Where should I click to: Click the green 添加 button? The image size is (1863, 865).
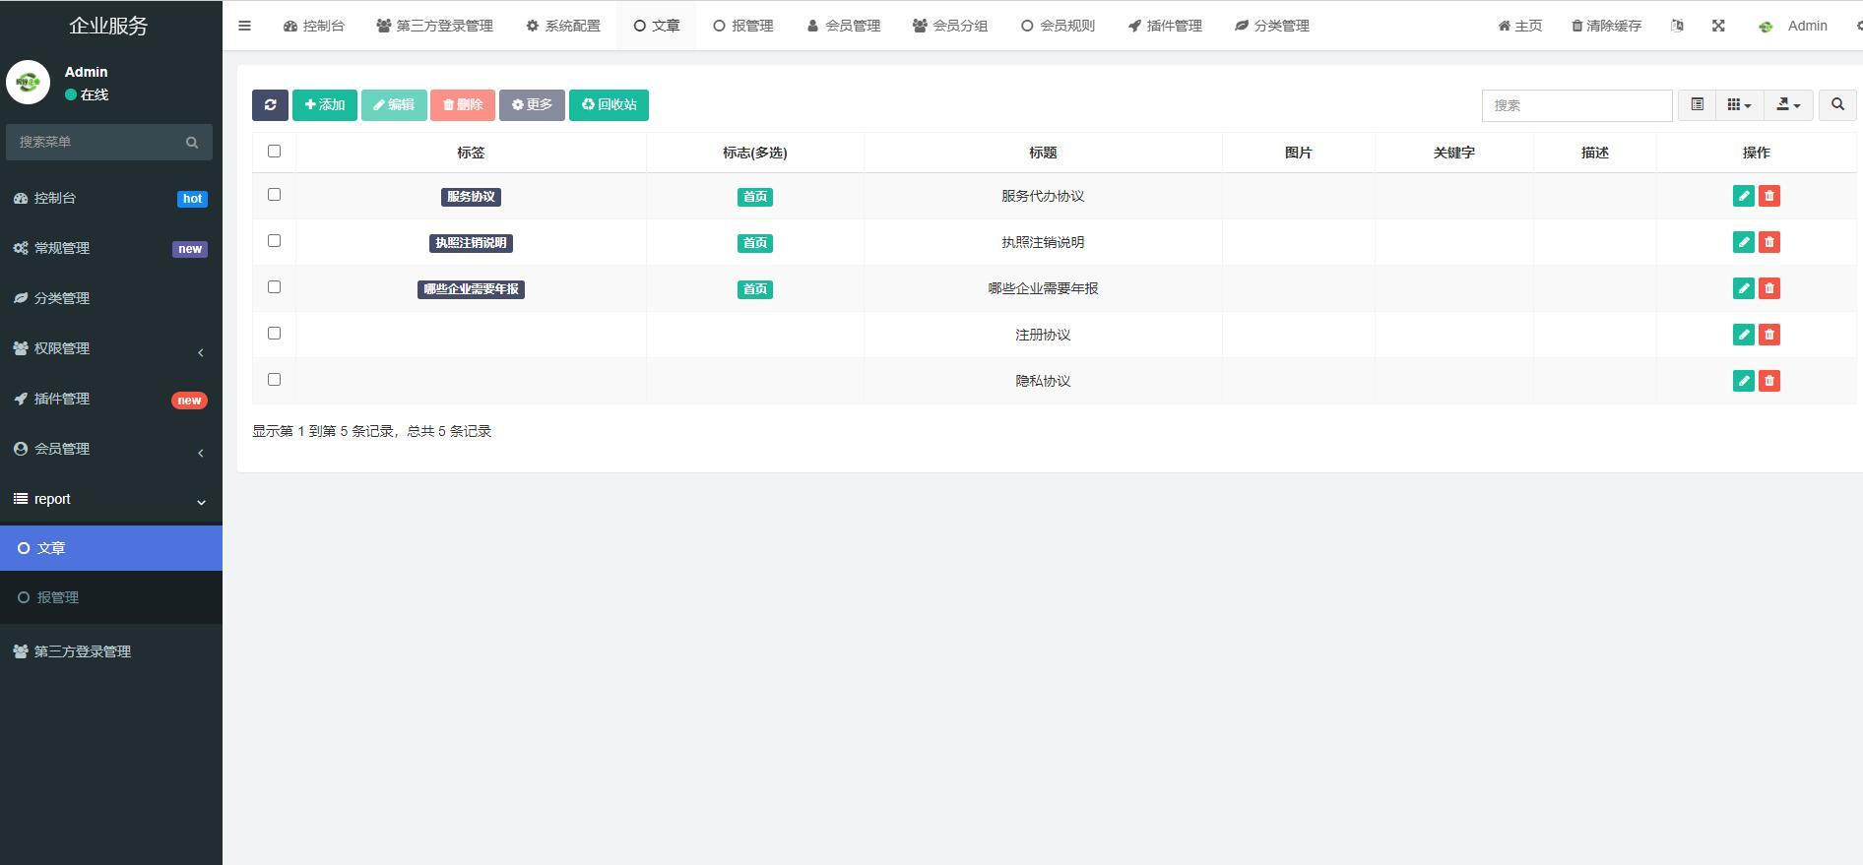[325, 105]
